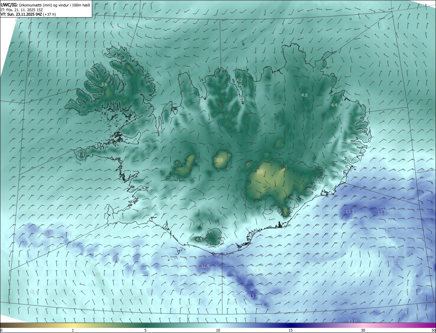
Task: Click the 7.0 value label over the sea
Action: click(31, 80)
